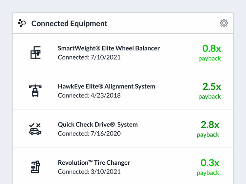
Task: Click the tire changer equipment icon
Action: 35,167
